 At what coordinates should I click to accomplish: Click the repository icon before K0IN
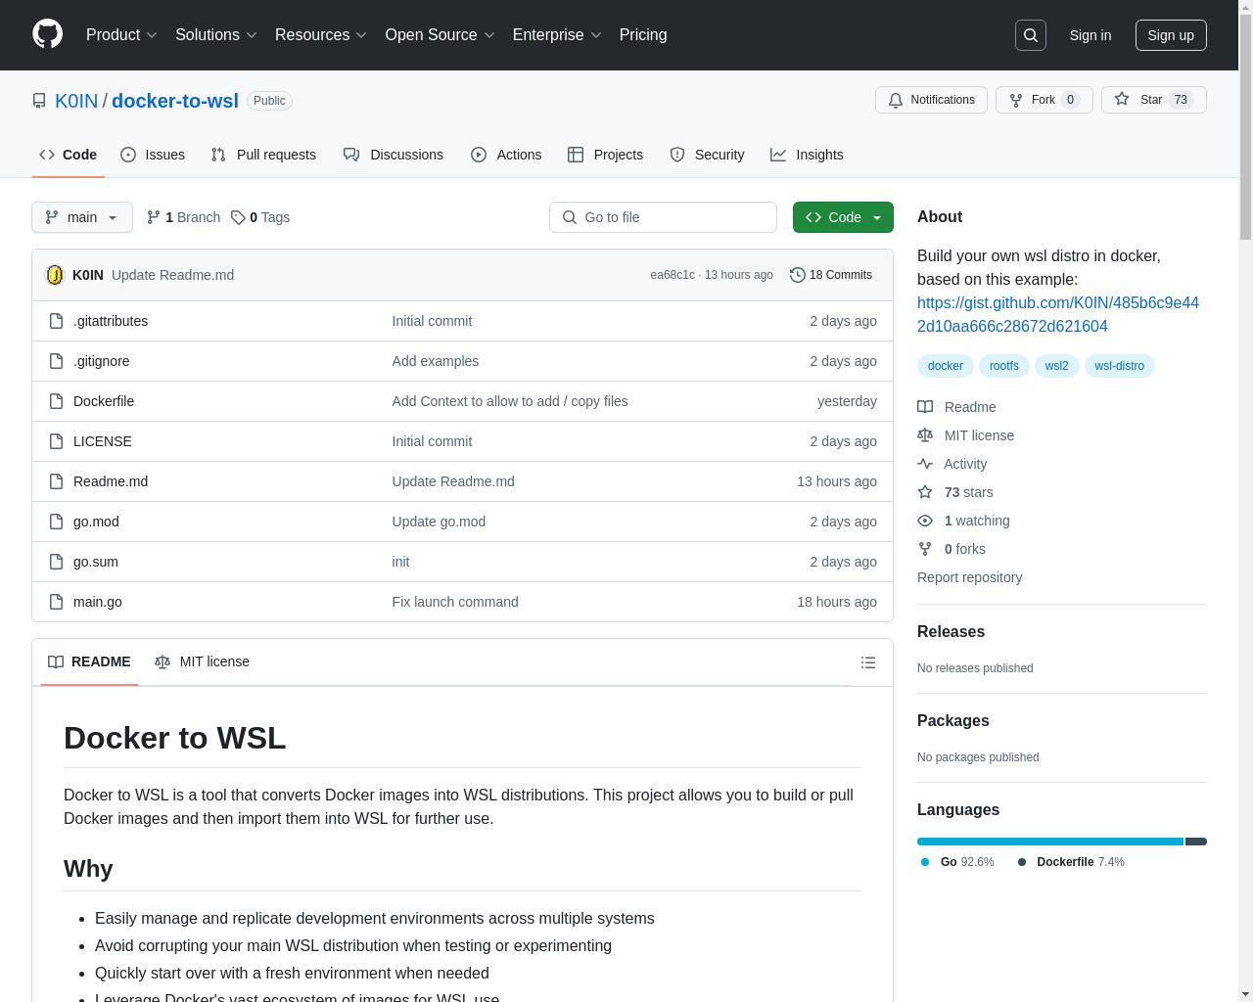coord(39,101)
